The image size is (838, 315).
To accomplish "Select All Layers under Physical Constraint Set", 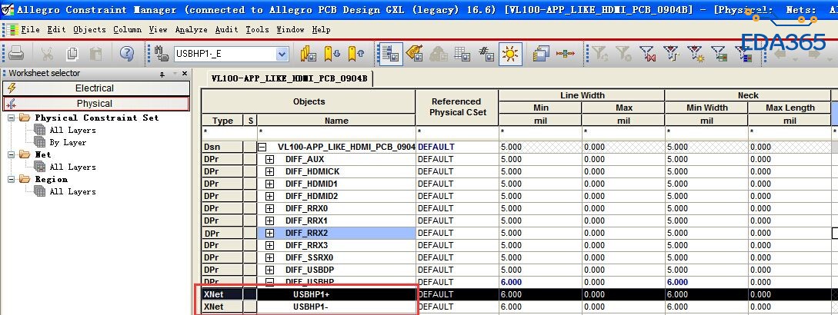I will pos(72,131).
